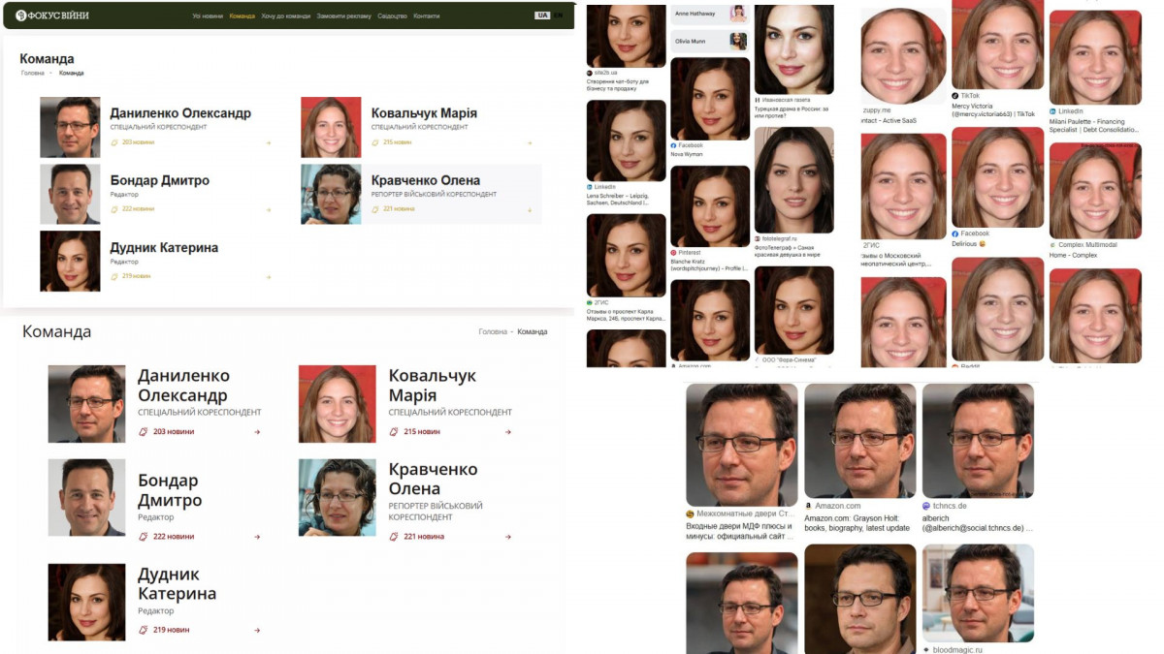1164x654 pixels.
Task: Open the Усі новини menu item
Action: click(206, 16)
